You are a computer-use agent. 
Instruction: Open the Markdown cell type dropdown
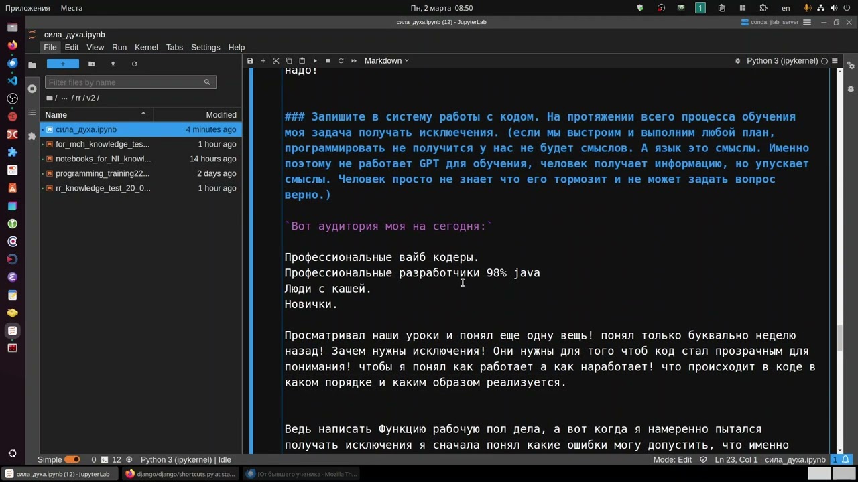tap(386, 60)
